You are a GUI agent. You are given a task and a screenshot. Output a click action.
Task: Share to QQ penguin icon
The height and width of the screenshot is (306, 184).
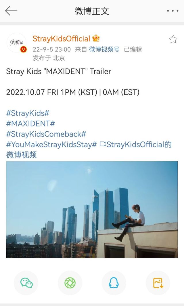click(114, 283)
